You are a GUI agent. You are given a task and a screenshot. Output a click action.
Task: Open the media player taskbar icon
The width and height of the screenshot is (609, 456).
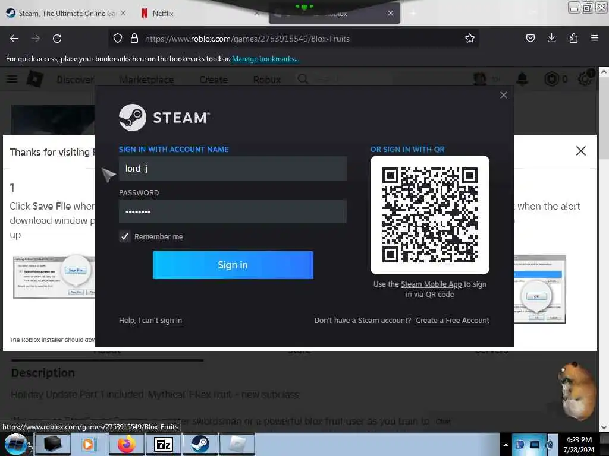click(89, 444)
